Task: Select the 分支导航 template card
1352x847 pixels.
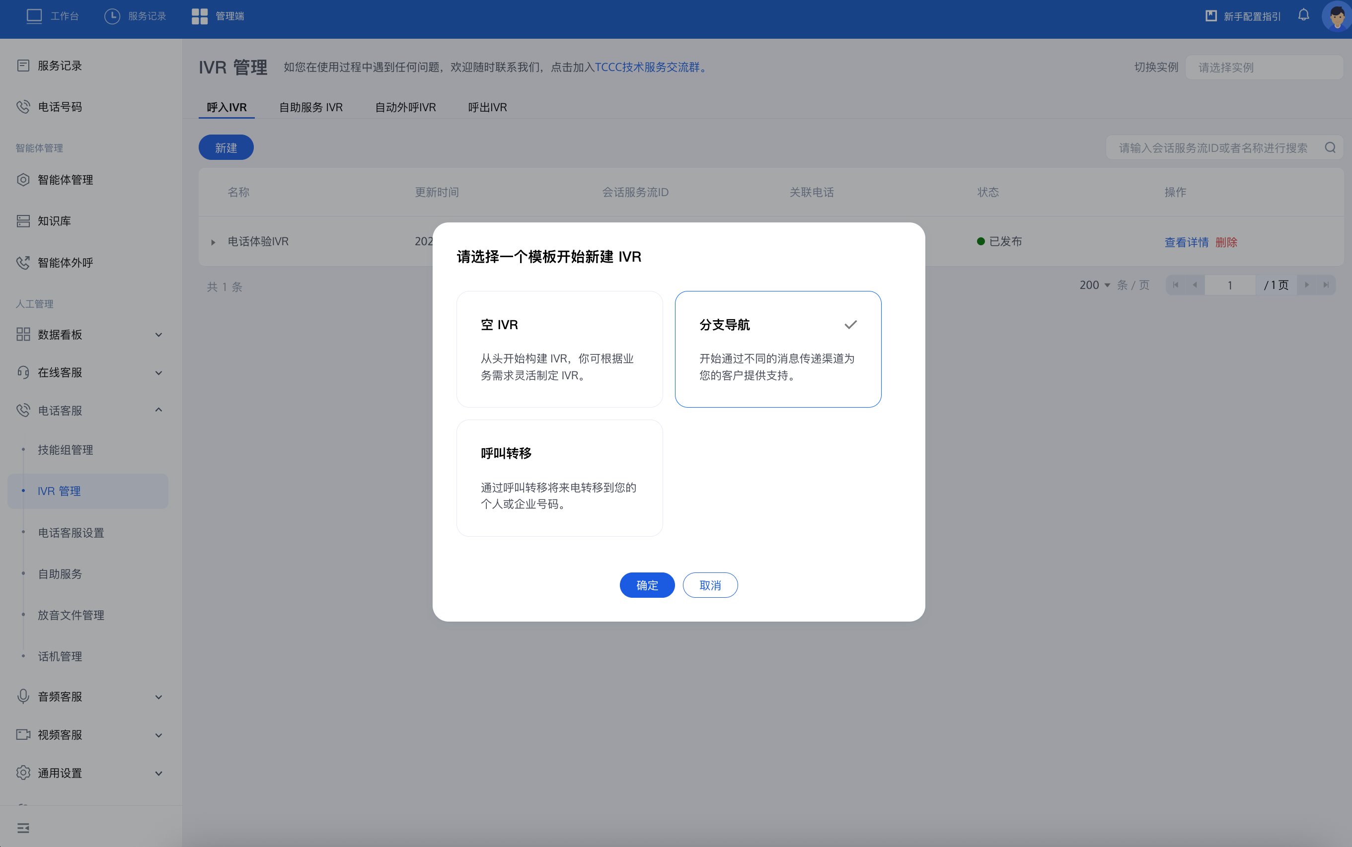Action: (x=778, y=349)
